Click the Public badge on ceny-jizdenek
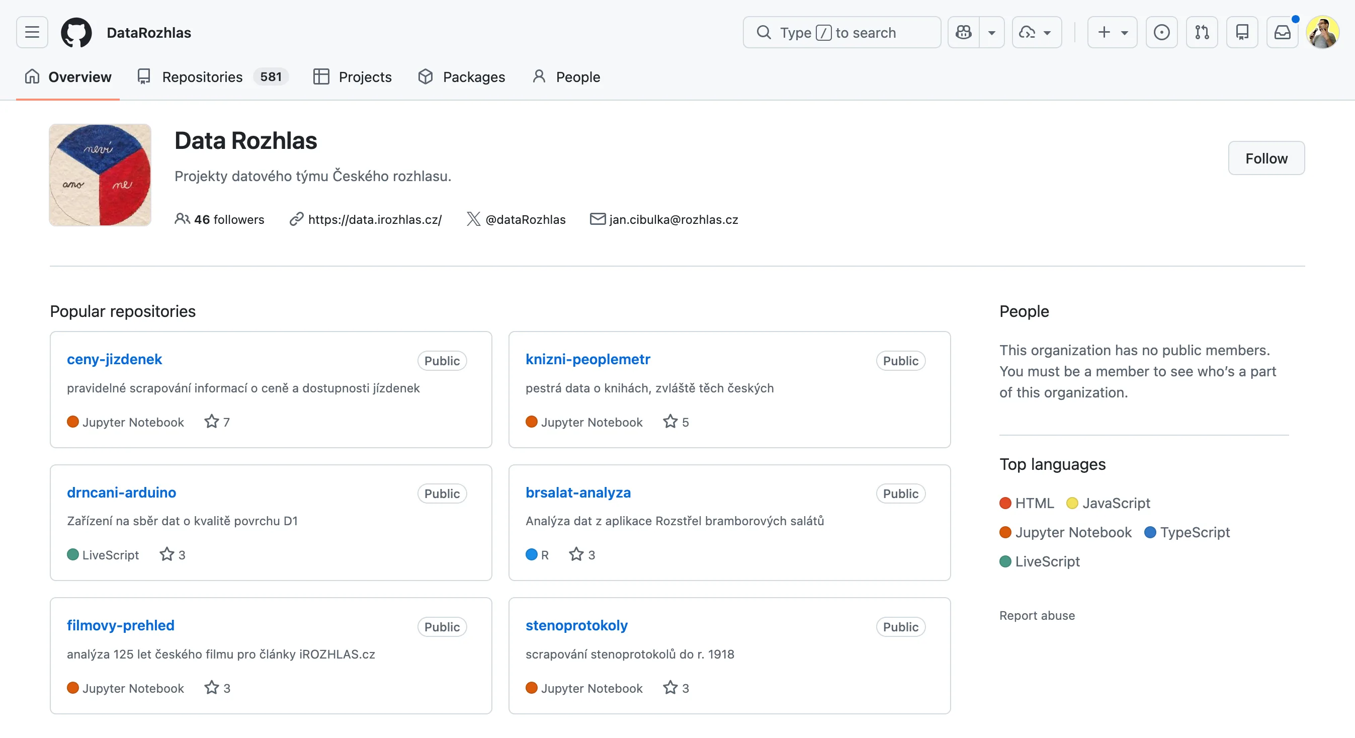The height and width of the screenshot is (738, 1355). [442, 361]
